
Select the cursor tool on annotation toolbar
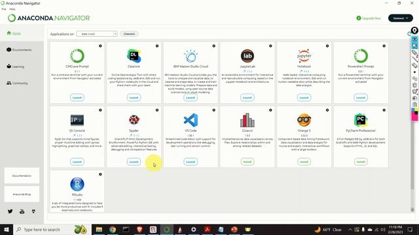tap(414, 46)
